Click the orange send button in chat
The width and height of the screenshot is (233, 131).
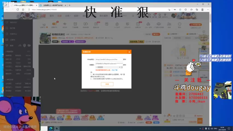(200, 121)
